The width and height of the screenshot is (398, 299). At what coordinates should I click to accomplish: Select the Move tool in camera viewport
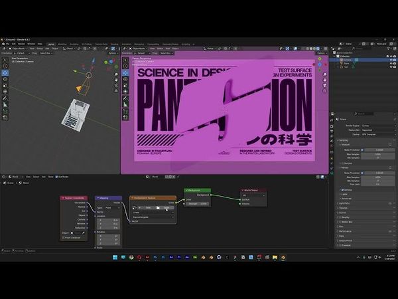pyautogui.click(x=125, y=73)
